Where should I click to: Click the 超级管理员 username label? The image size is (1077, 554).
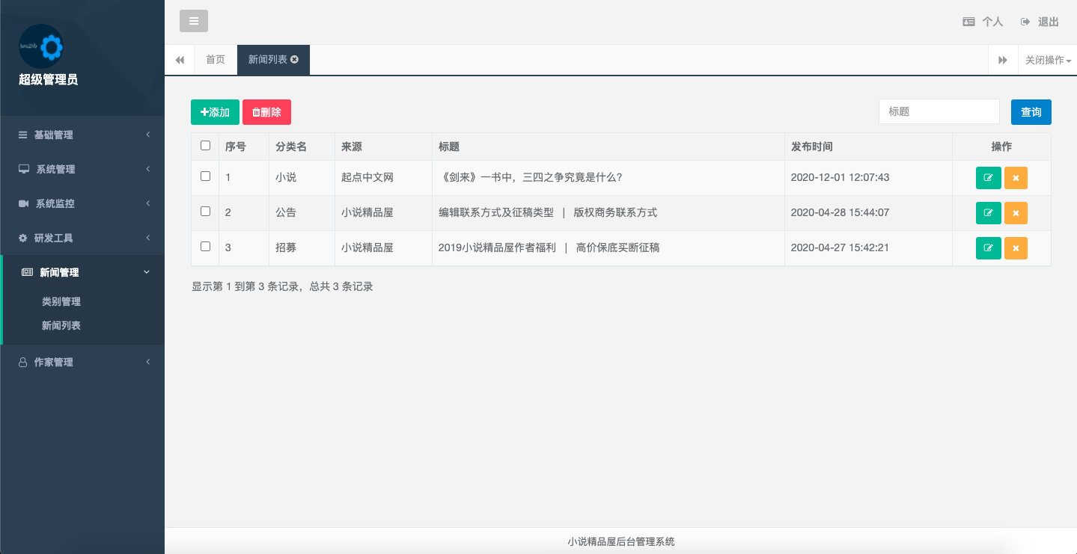48,79
